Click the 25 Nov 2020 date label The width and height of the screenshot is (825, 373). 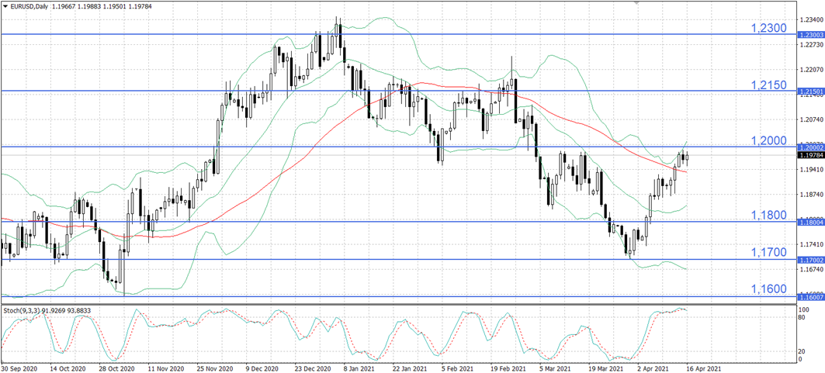click(215, 369)
